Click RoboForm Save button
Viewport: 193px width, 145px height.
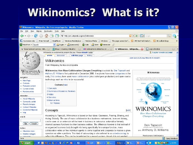[95, 45]
